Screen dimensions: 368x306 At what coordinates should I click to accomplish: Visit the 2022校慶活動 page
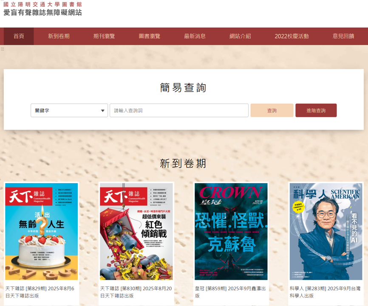[292, 36]
